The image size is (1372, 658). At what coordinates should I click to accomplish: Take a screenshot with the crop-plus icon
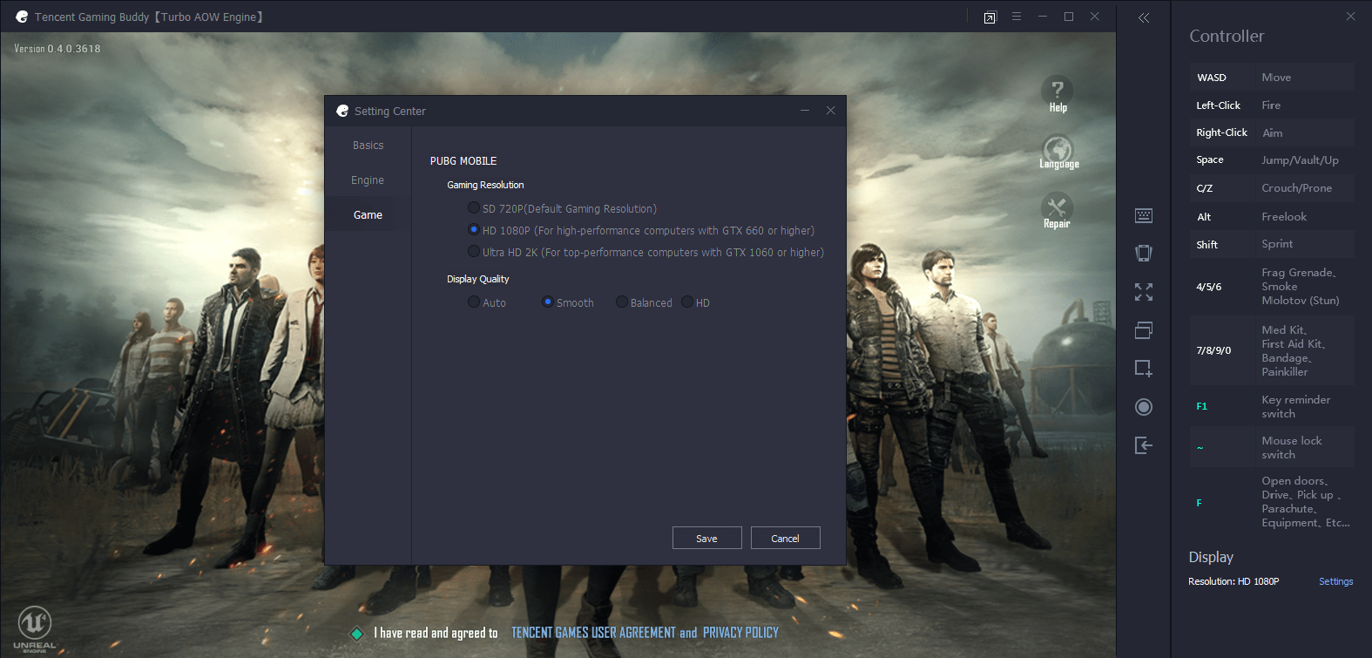tap(1144, 369)
